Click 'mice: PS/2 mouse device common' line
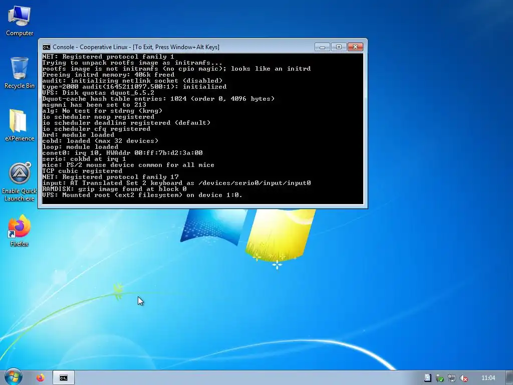 pos(128,165)
